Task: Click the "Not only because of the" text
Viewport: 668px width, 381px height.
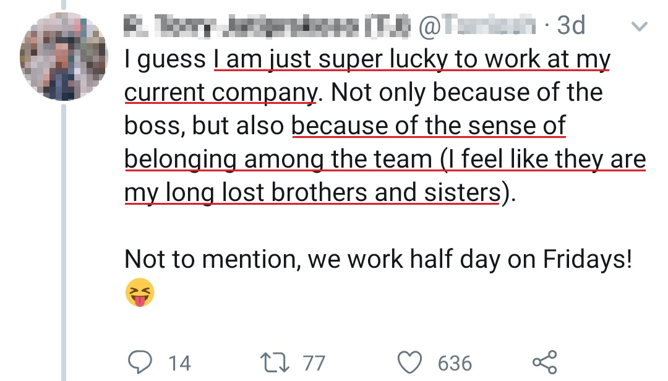Action: pos(467,93)
